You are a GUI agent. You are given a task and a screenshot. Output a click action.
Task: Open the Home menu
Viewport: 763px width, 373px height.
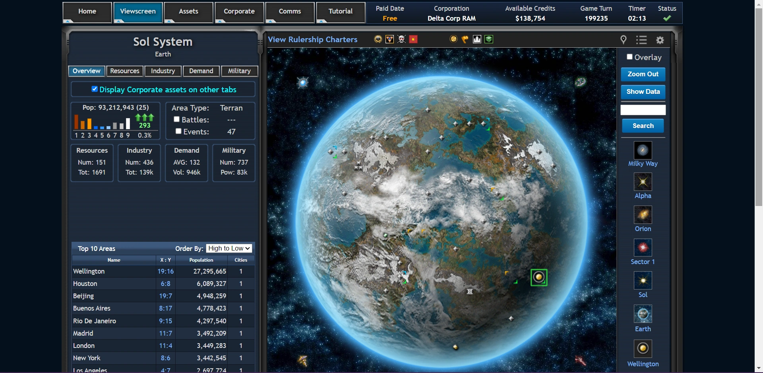coord(87,12)
